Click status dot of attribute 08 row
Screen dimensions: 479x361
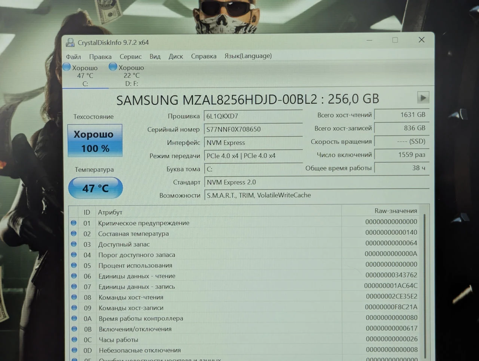click(x=74, y=297)
